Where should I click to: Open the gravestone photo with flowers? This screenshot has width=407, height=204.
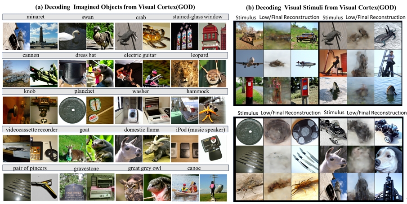(x=72, y=186)
